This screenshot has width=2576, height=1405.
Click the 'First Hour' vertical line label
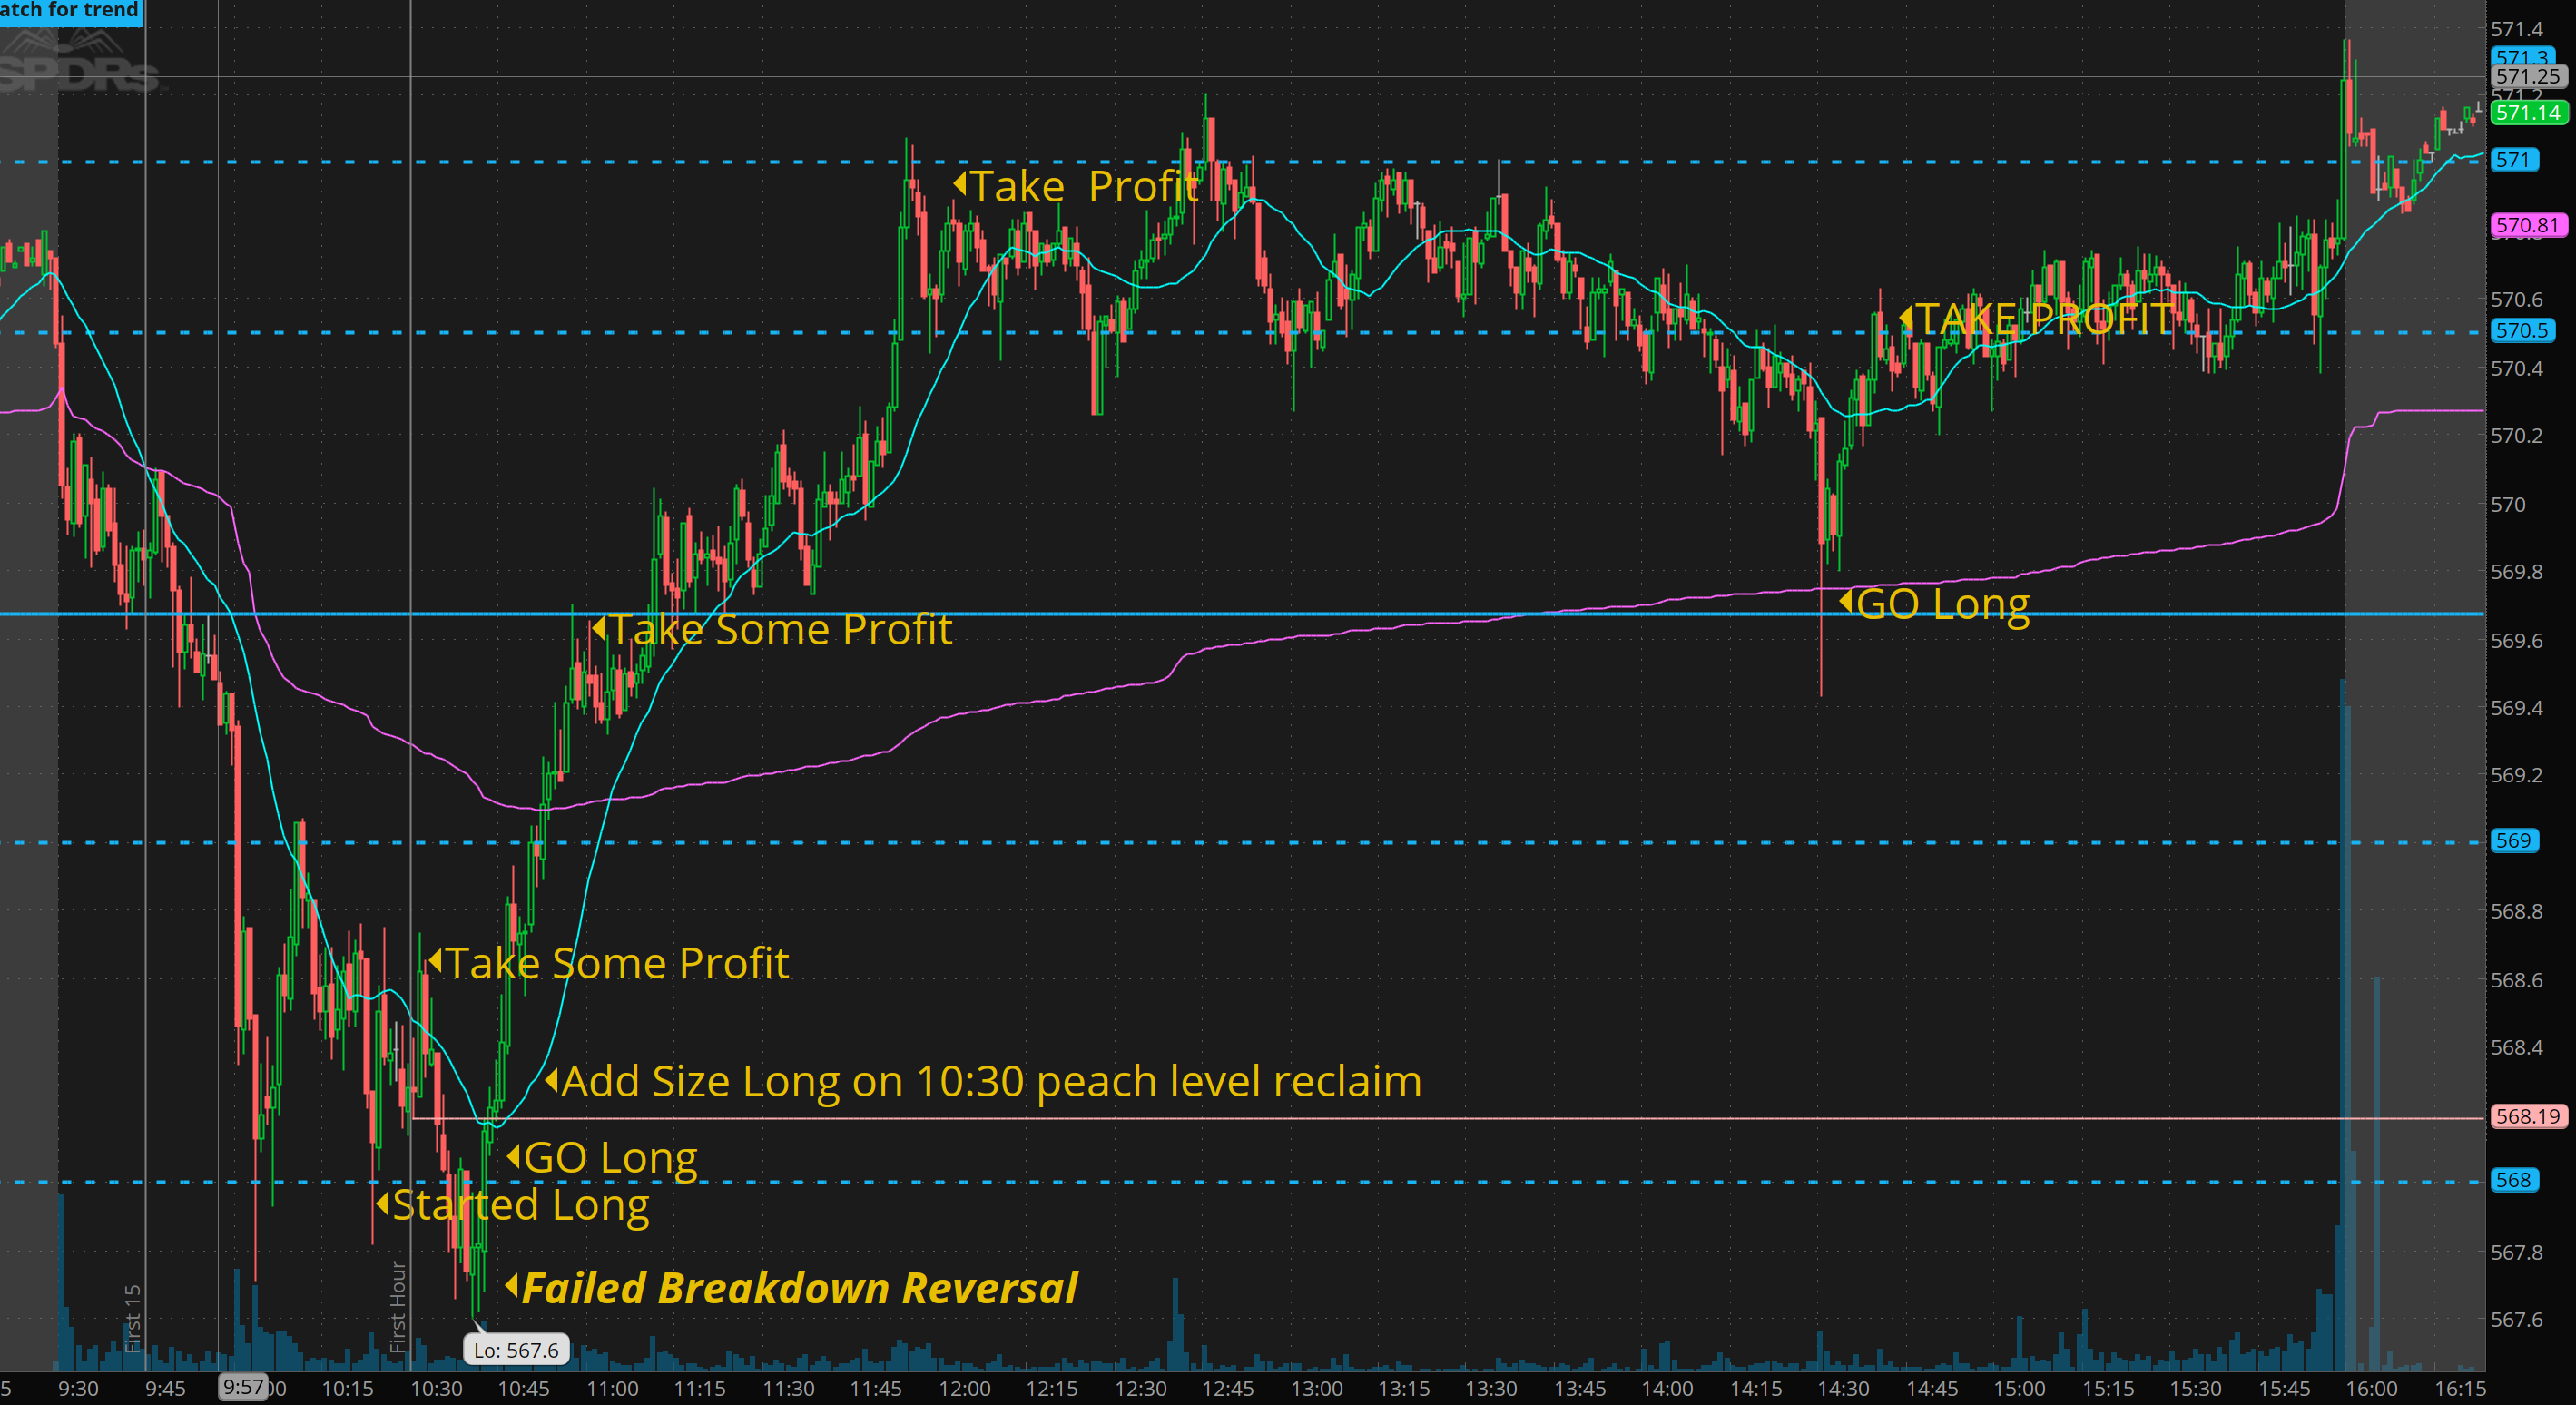tap(398, 1305)
